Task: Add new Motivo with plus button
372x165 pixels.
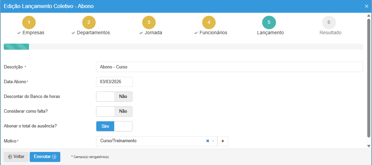Action: tap(223, 141)
